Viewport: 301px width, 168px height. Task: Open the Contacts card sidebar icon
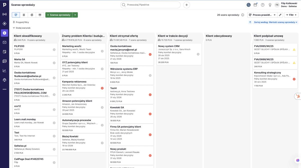click(x=5, y=61)
